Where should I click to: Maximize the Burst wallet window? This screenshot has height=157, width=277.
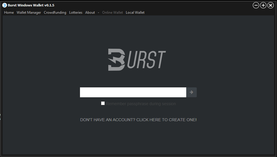point(263,5)
